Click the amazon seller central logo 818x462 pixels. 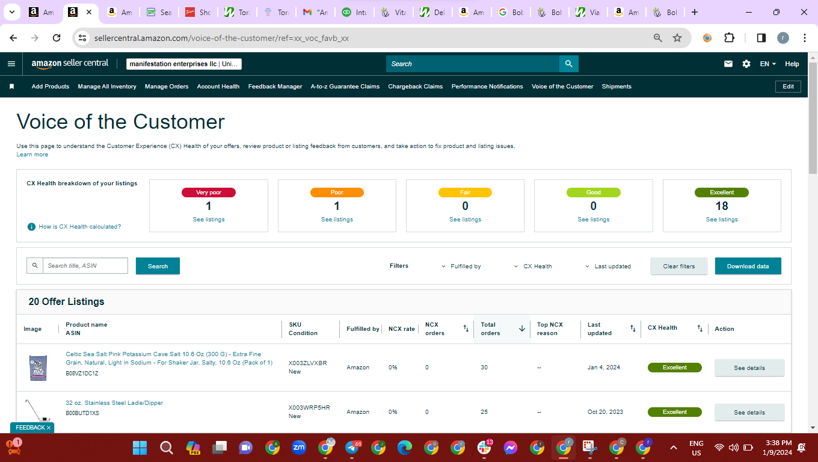tap(70, 63)
